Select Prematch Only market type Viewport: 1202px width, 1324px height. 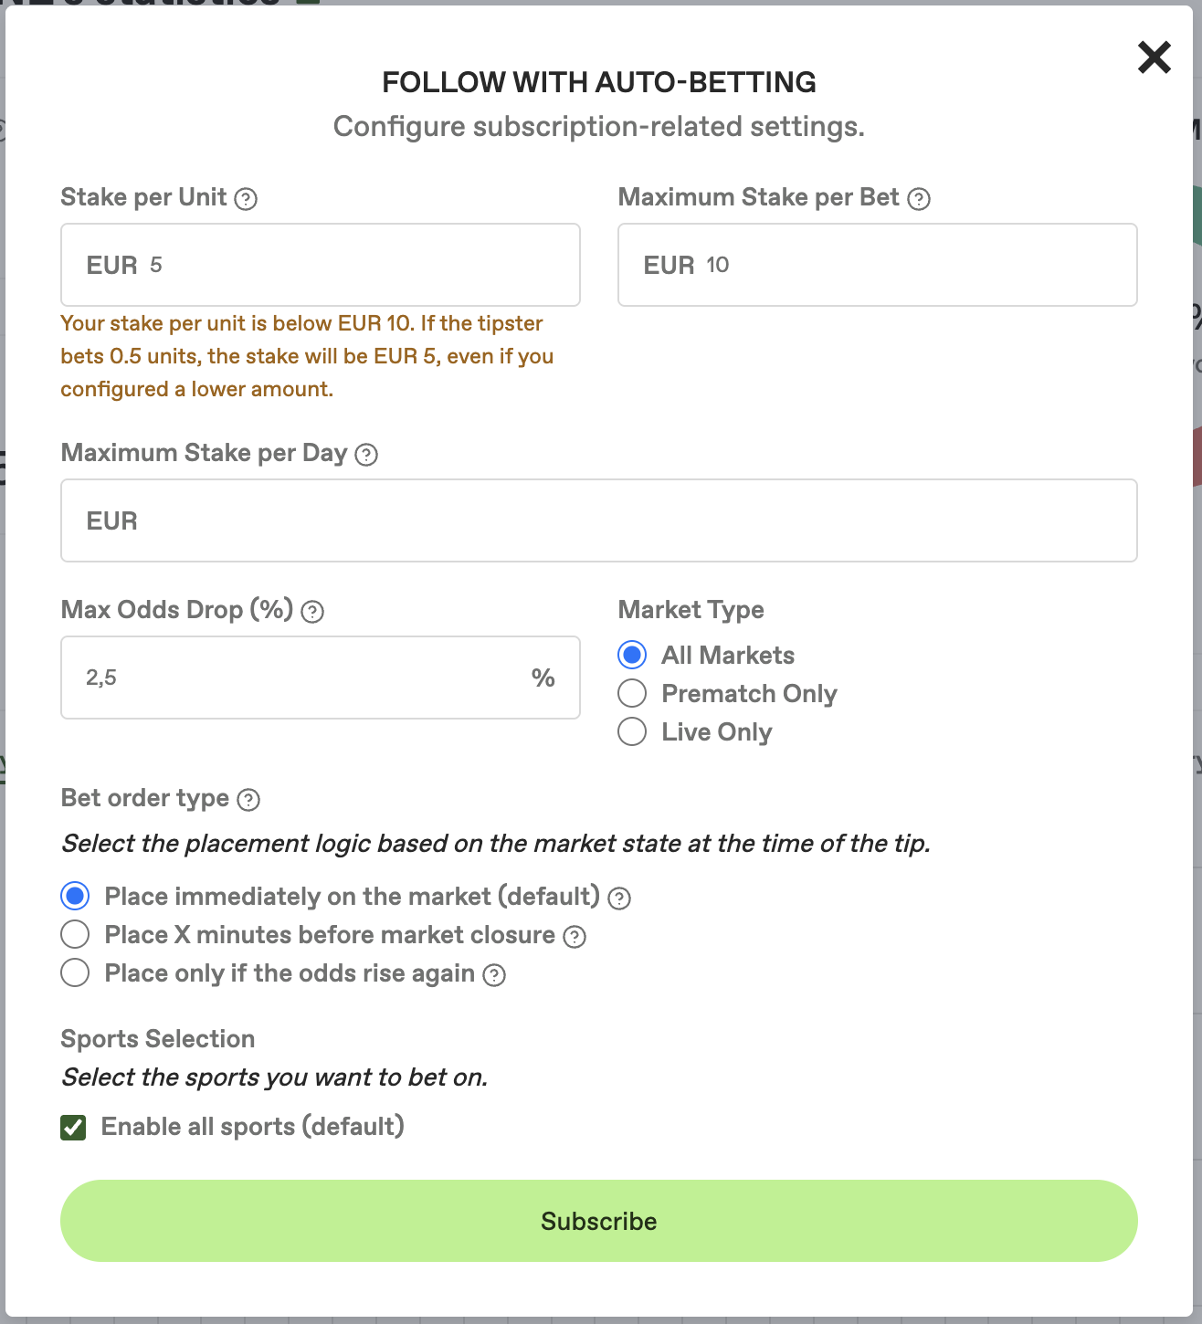click(x=632, y=693)
